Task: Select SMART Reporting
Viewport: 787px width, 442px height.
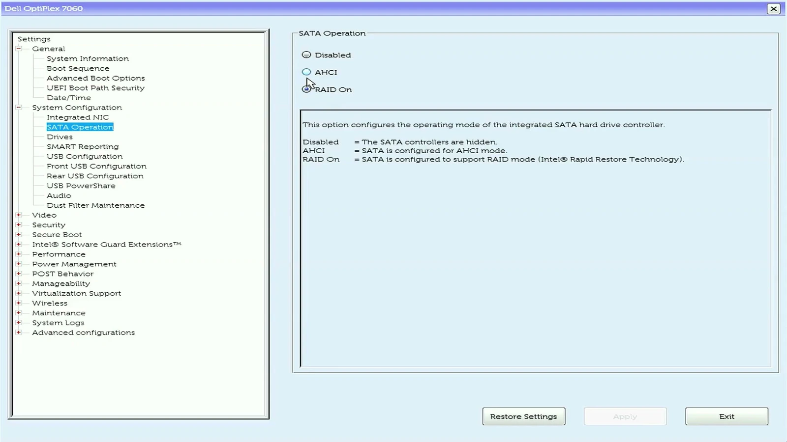Action: (83, 147)
